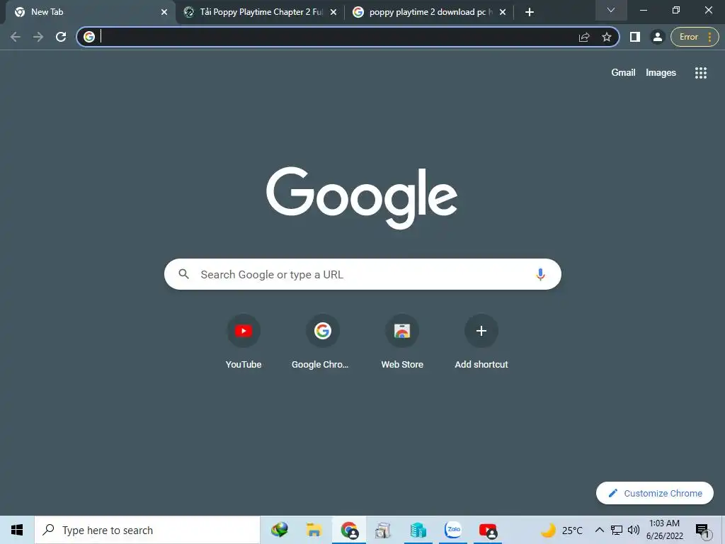
Task: Open a new tab with the plus button
Action: 530,12
